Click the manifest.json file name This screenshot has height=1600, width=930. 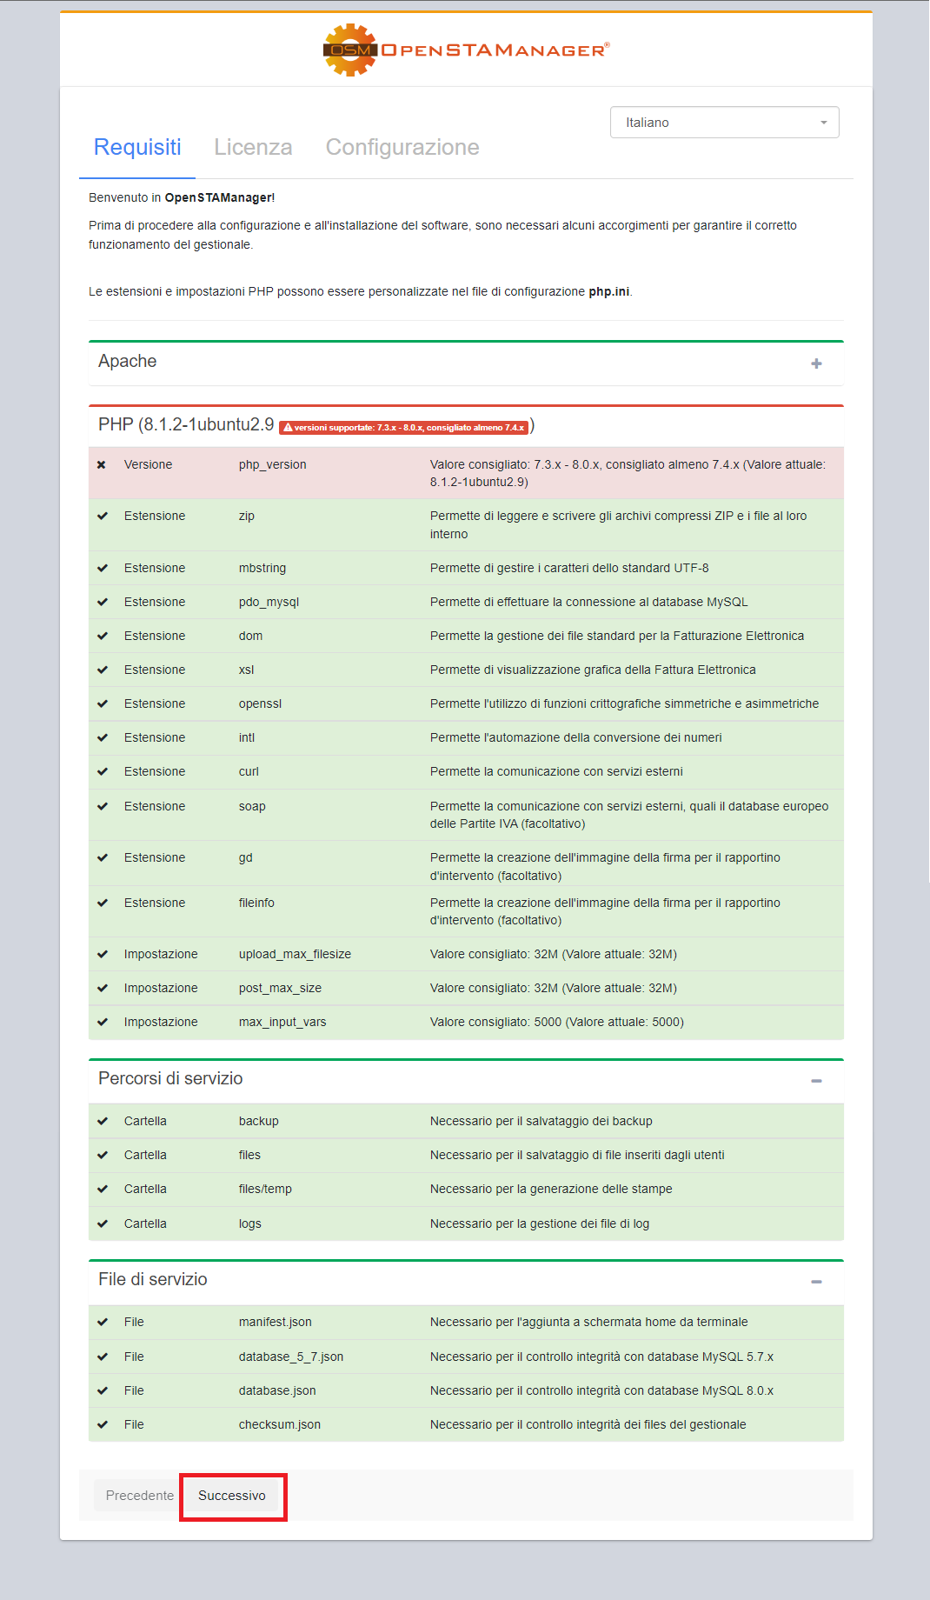tap(276, 1323)
